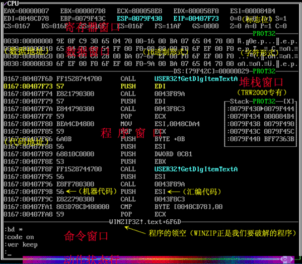This screenshot has width=302, height=264.
Task: Click stack entry 0079F43C value 0079F45C
Action: click(261, 131)
